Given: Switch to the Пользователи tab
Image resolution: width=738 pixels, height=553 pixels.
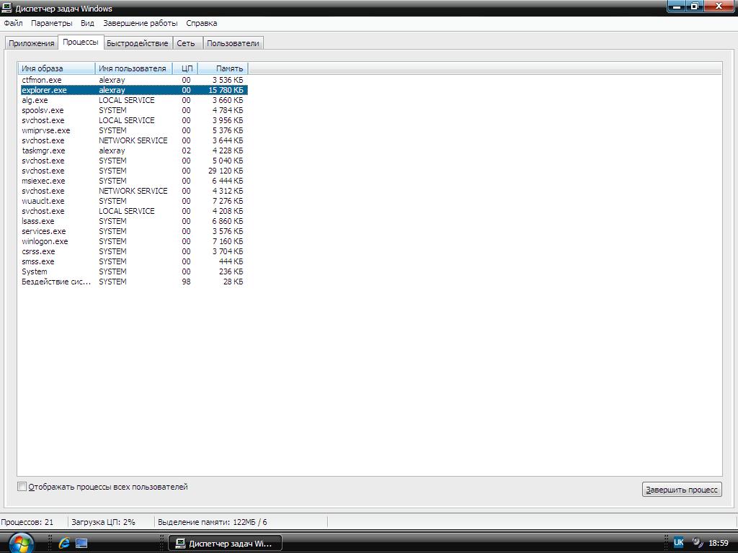Looking at the screenshot, I should click(x=233, y=43).
